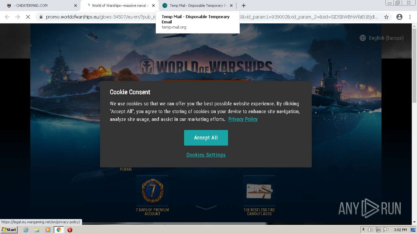
Task: Open the Windows Start menu
Action: pyautogui.click(x=9, y=230)
